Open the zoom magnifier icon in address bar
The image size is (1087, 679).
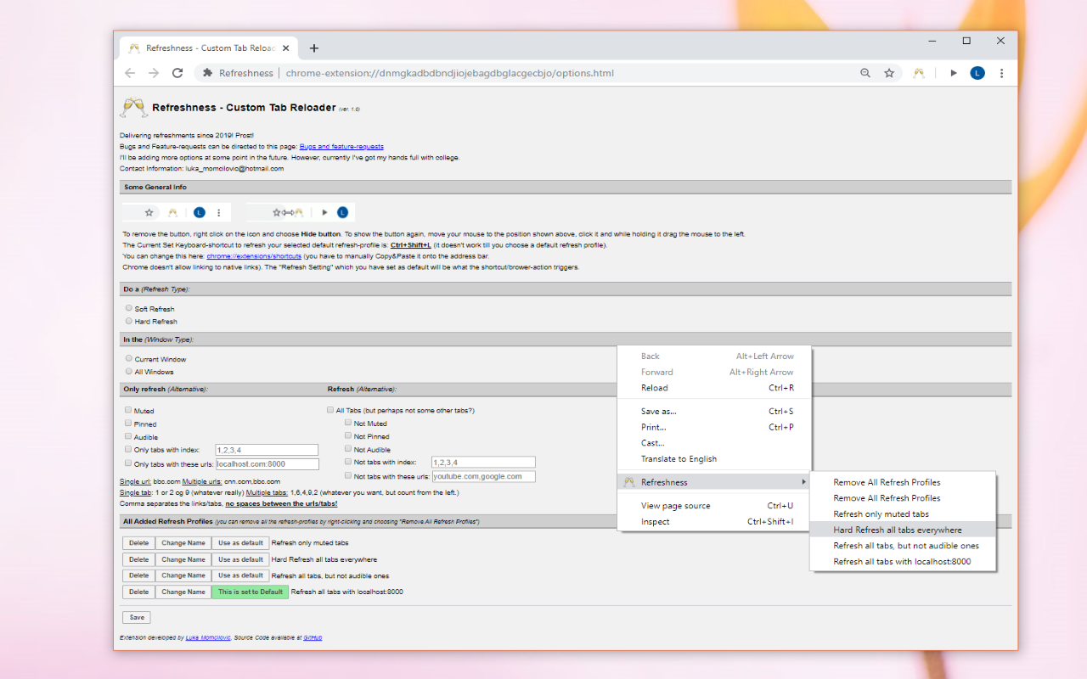click(x=865, y=73)
